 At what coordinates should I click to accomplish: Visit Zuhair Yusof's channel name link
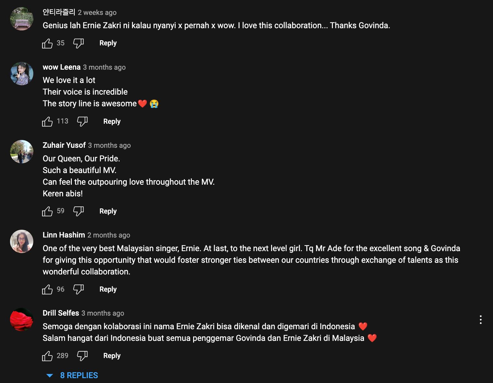click(x=64, y=145)
